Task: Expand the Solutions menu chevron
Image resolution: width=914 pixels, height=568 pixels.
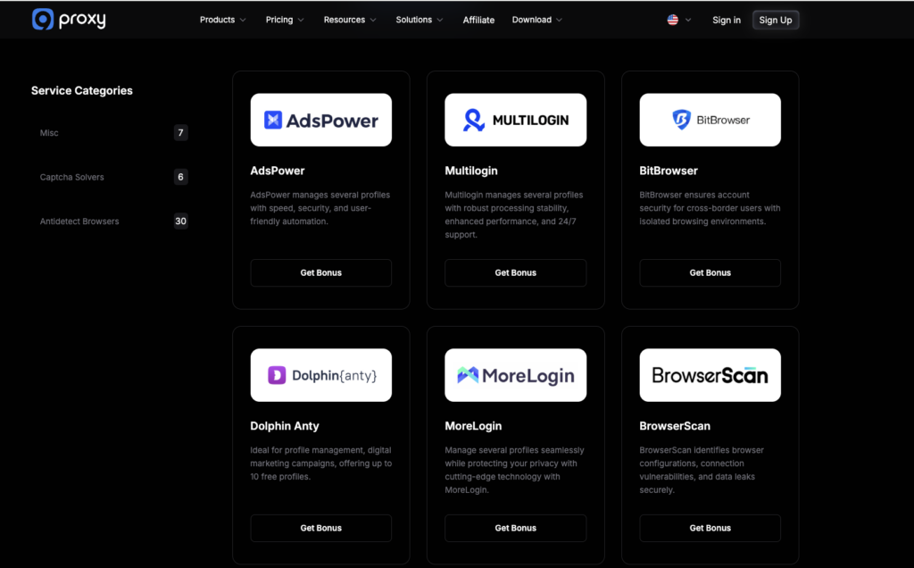Action: [x=440, y=20]
